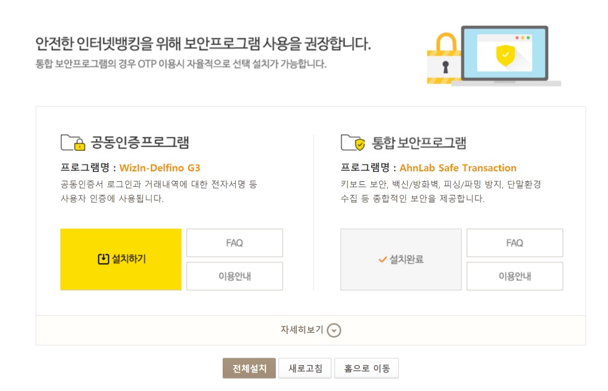Click the folder-lock icon beside 공동인증프로그램
This screenshot has height=391, width=608.
click(x=72, y=143)
